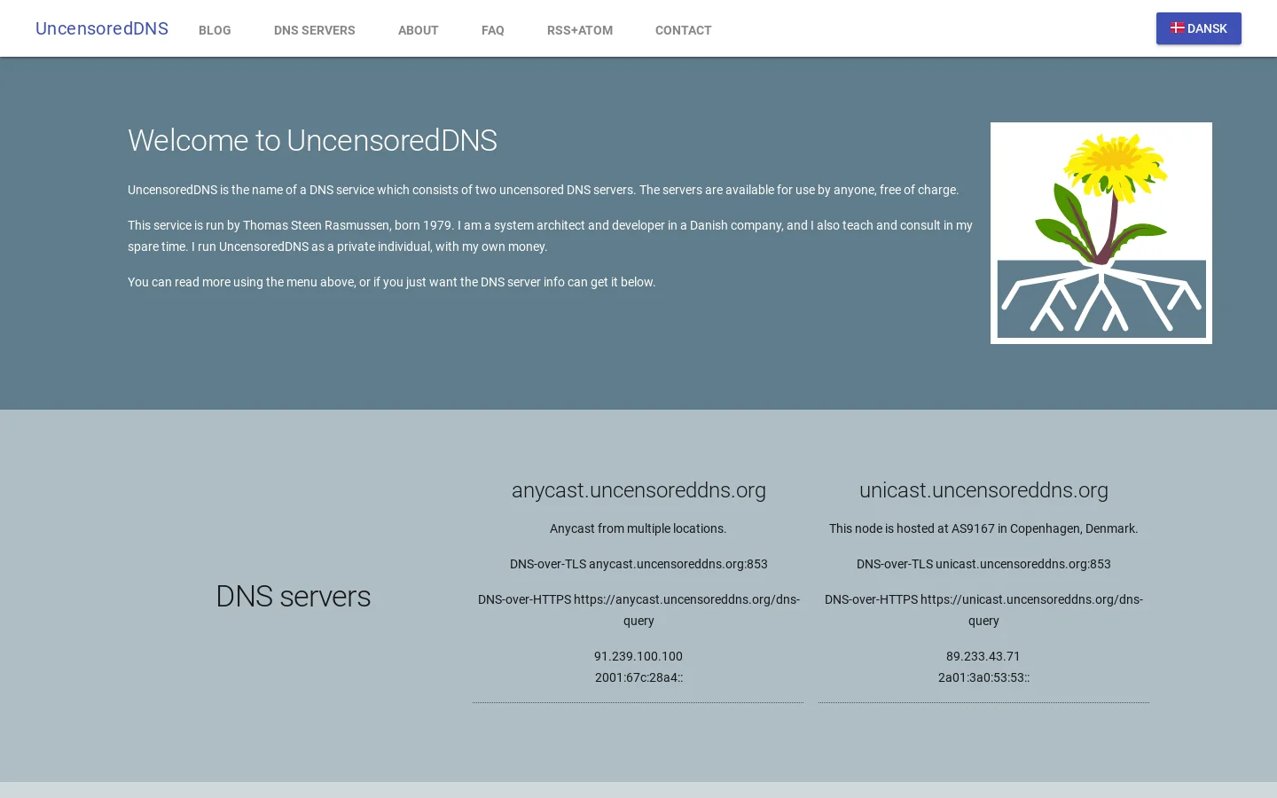Go to the About page
This screenshot has height=798, width=1277.
tap(419, 30)
